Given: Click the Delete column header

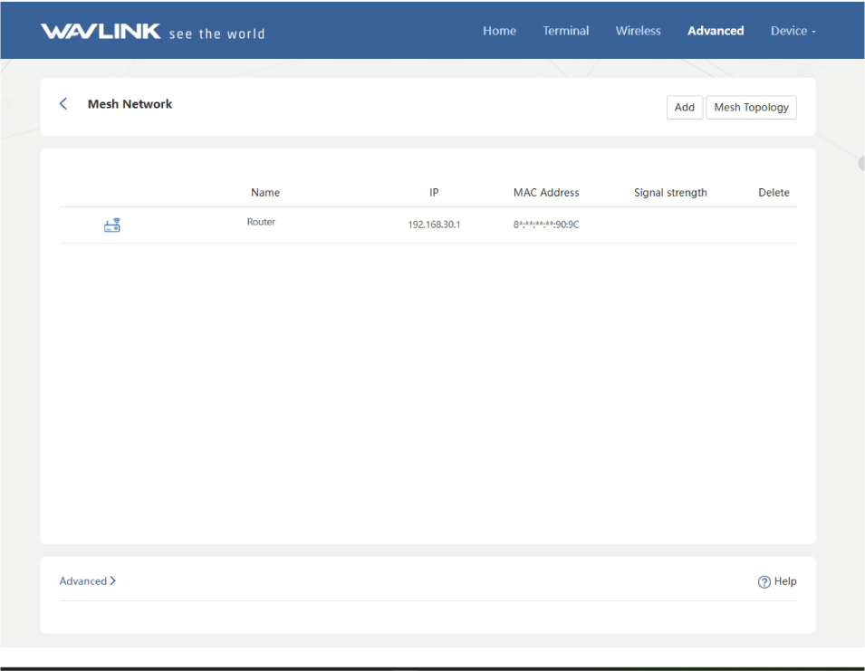Looking at the screenshot, I should [x=774, y=193].
